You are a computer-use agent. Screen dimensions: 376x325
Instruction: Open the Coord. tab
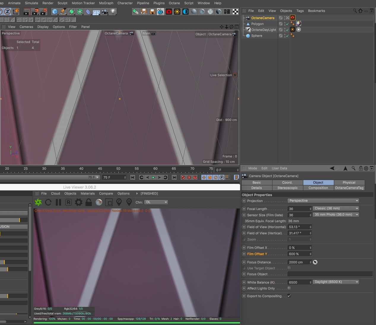(x=287, y=182)
